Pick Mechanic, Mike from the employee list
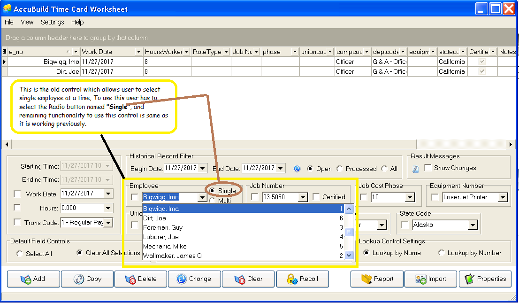Screen dimensions: 519x303 [x=243, y=246]
